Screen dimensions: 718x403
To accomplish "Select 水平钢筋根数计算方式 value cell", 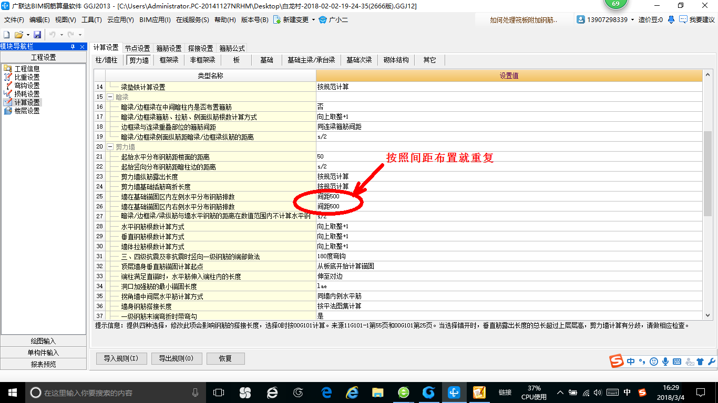I will (509, 226).
